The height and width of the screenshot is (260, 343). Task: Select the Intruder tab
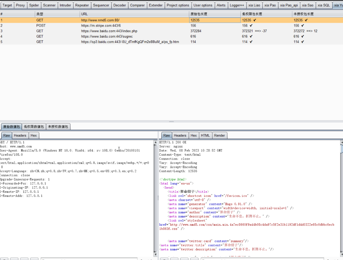pyautogui.click(x=65, y=5)
